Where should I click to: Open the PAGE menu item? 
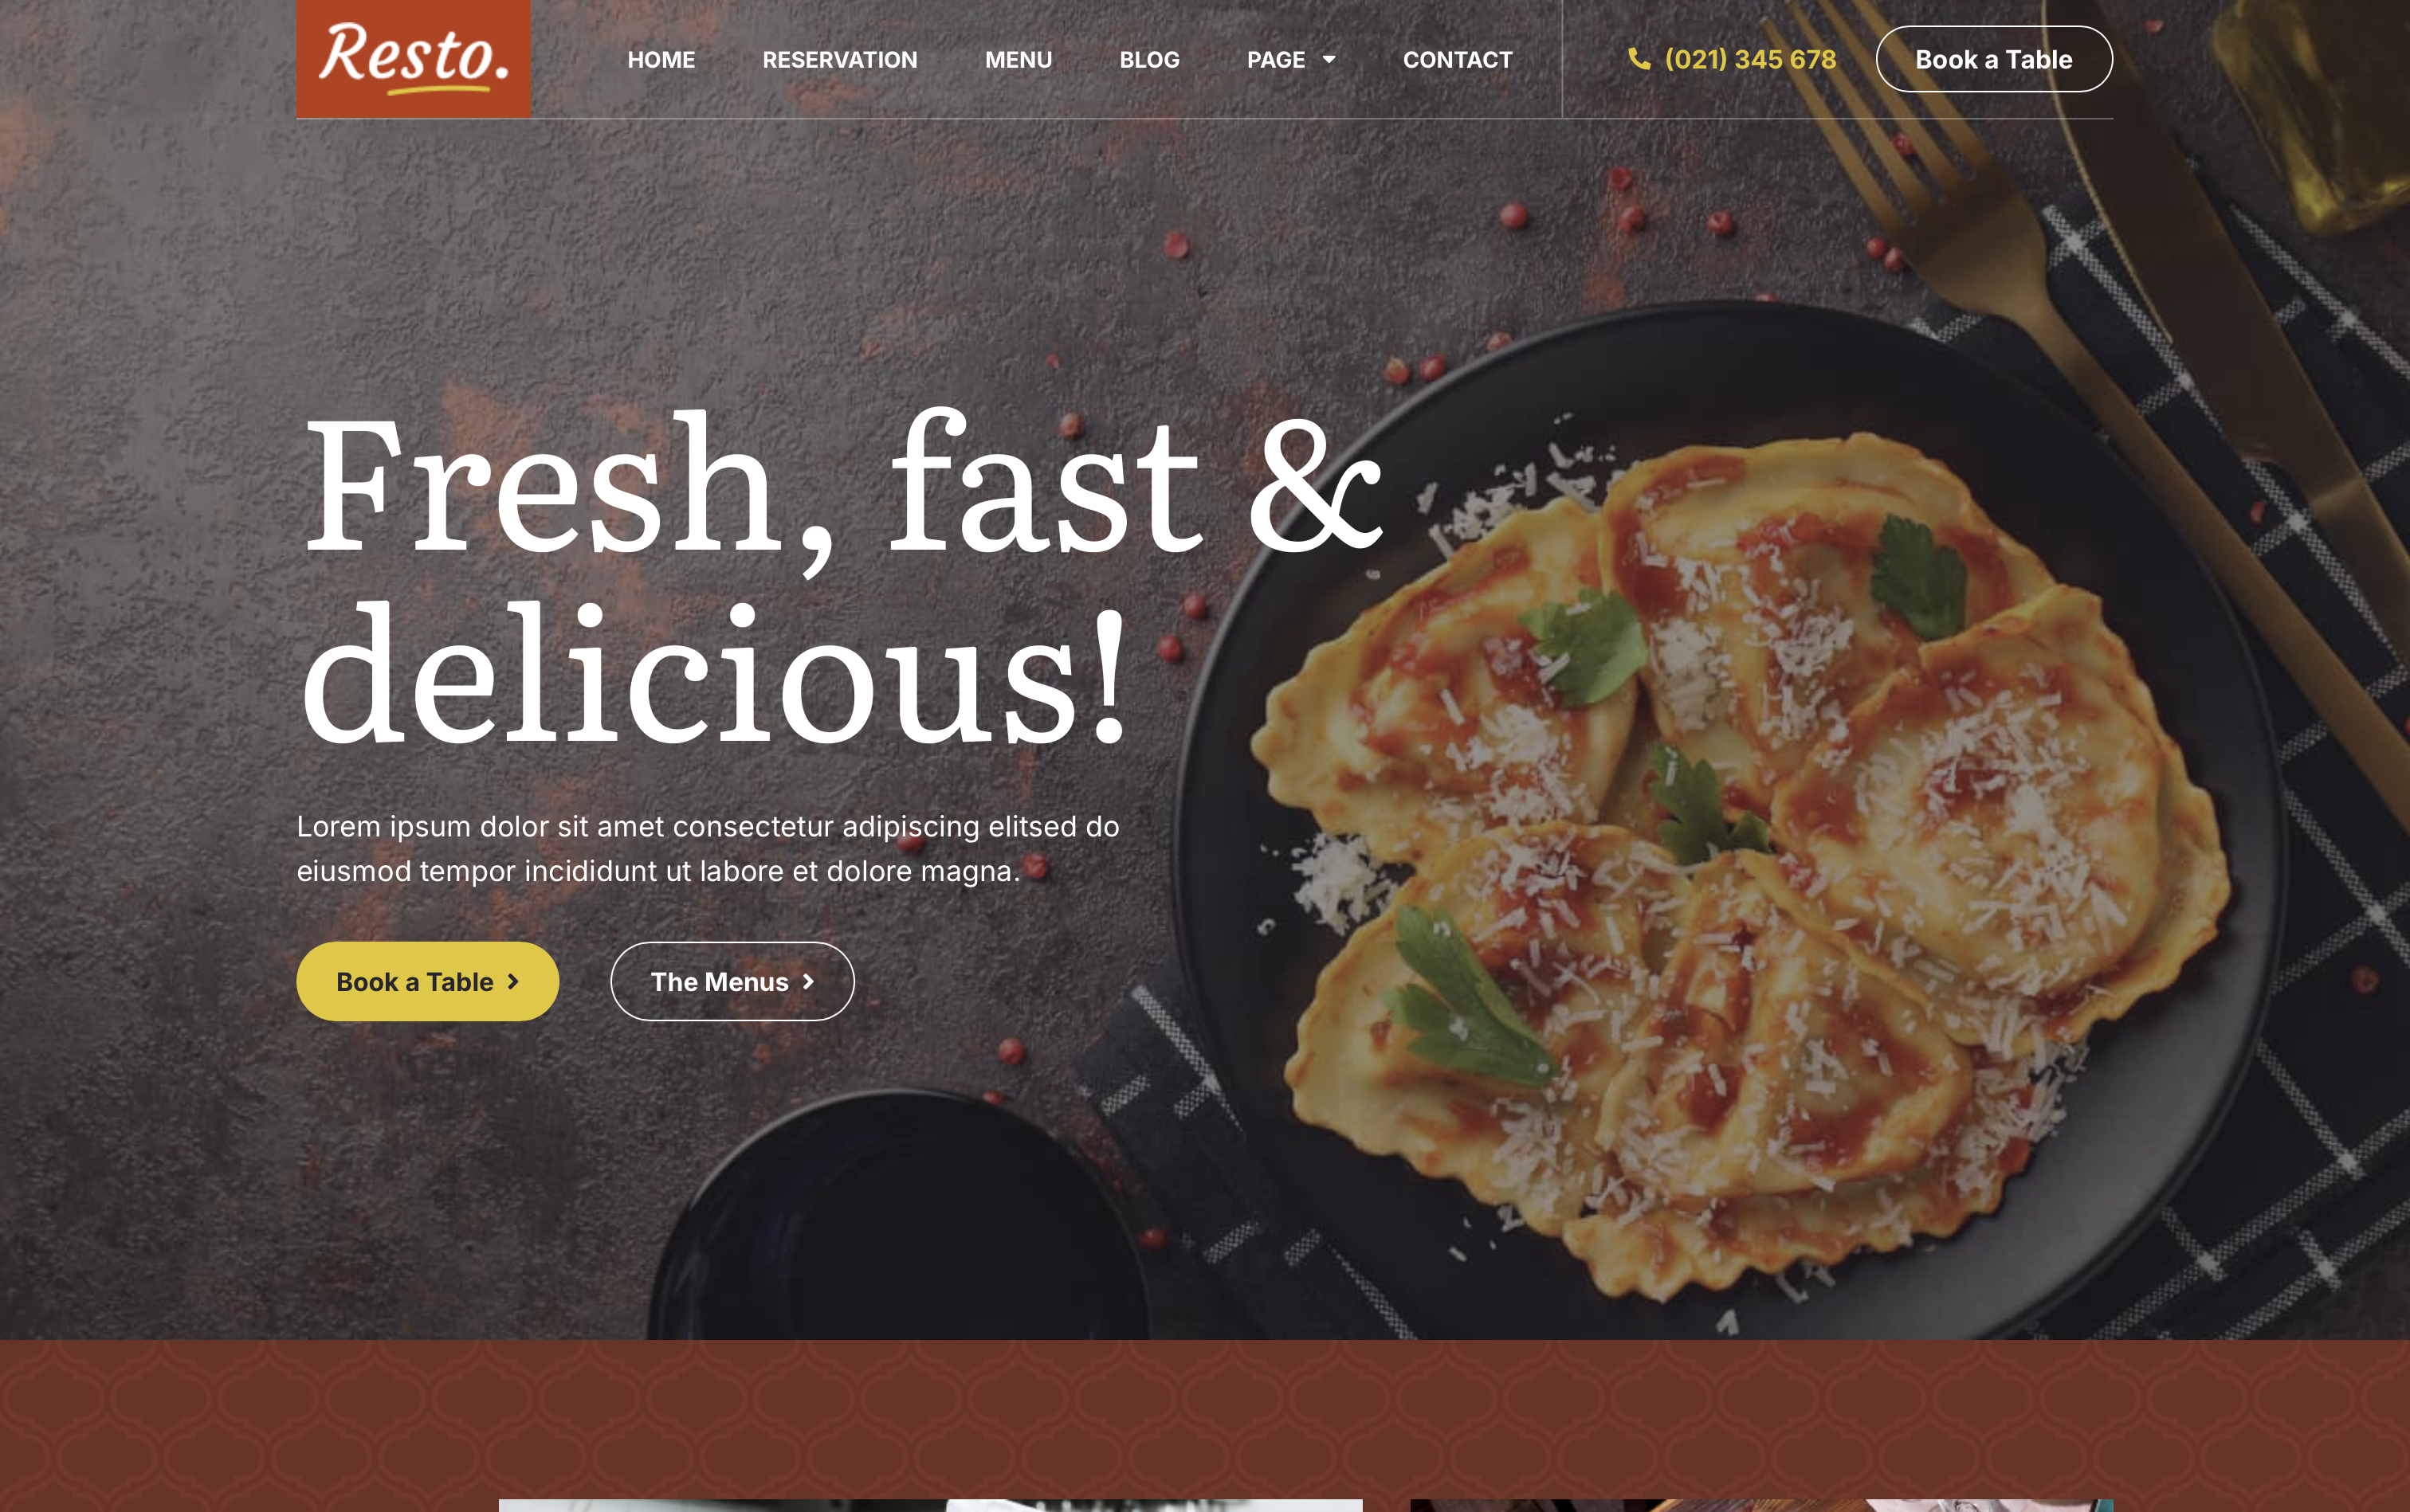pos(1275,60)
